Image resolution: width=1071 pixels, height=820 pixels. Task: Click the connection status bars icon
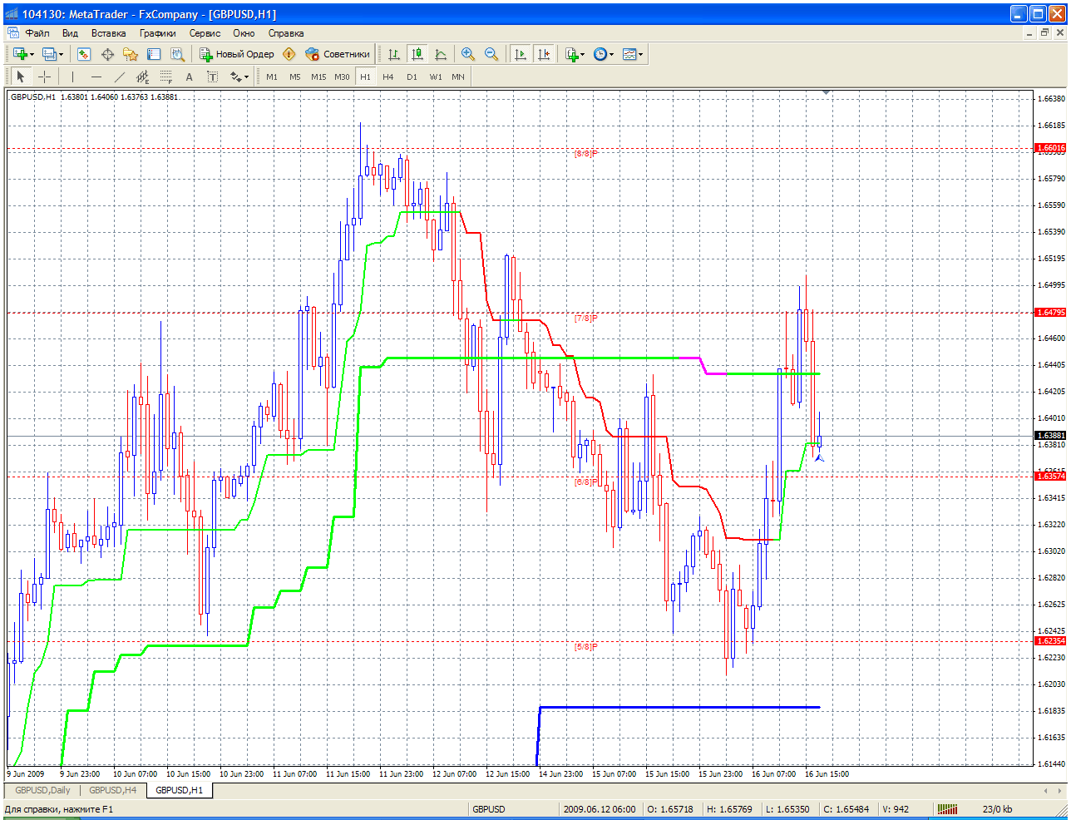[947, 809]
